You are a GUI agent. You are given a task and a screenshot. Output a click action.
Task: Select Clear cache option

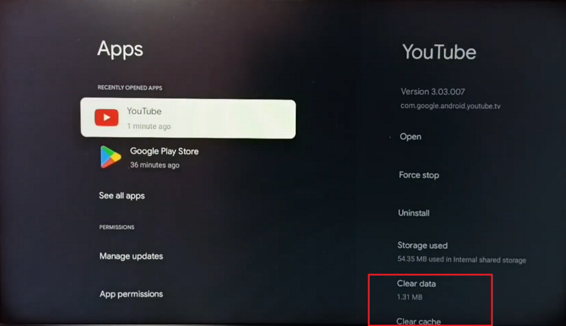tap(418, 321)
